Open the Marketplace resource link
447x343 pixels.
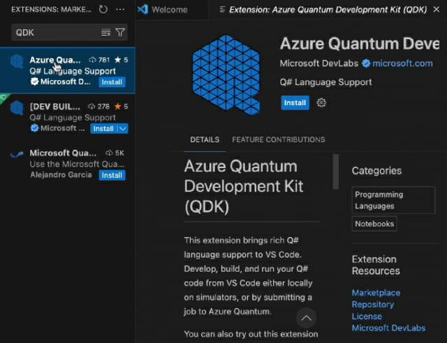pyautogui.click(x=376, y=293)
